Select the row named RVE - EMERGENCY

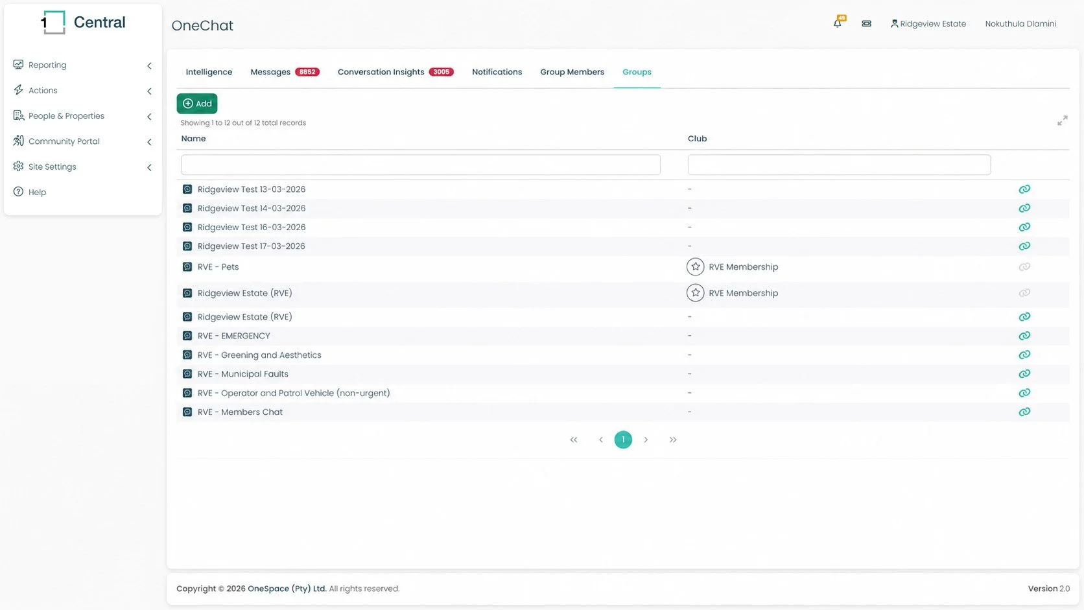click(x=622, y=336)
